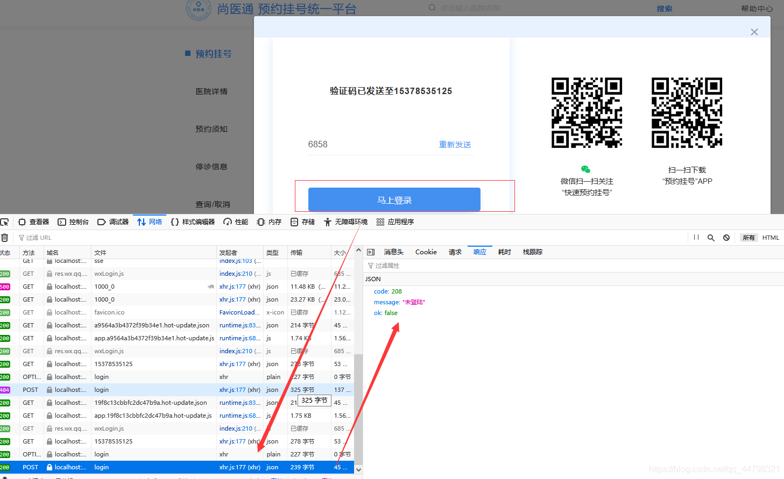Open the 内存 memory tab
This screenshot has height=479, width=784.
269,222
